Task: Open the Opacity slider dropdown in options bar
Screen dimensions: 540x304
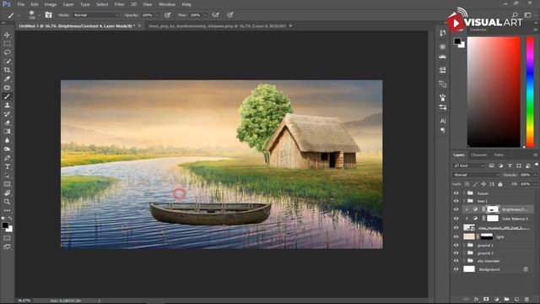Action: pos(158,15)
